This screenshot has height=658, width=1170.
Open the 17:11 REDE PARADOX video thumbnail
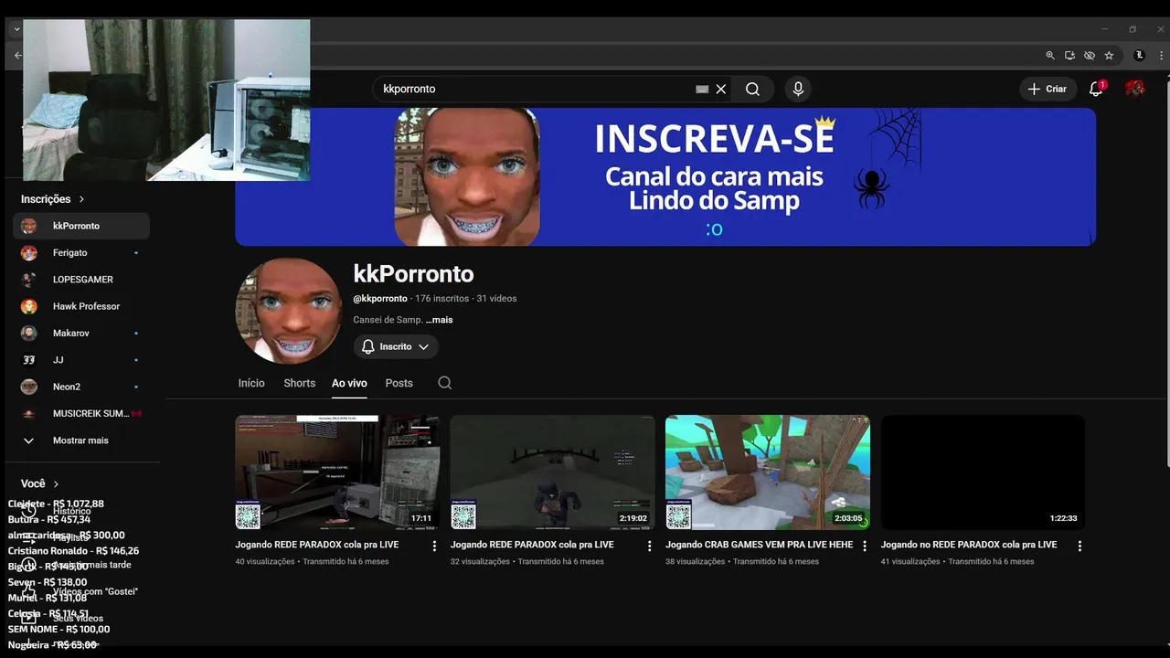(x=337, y=472)
